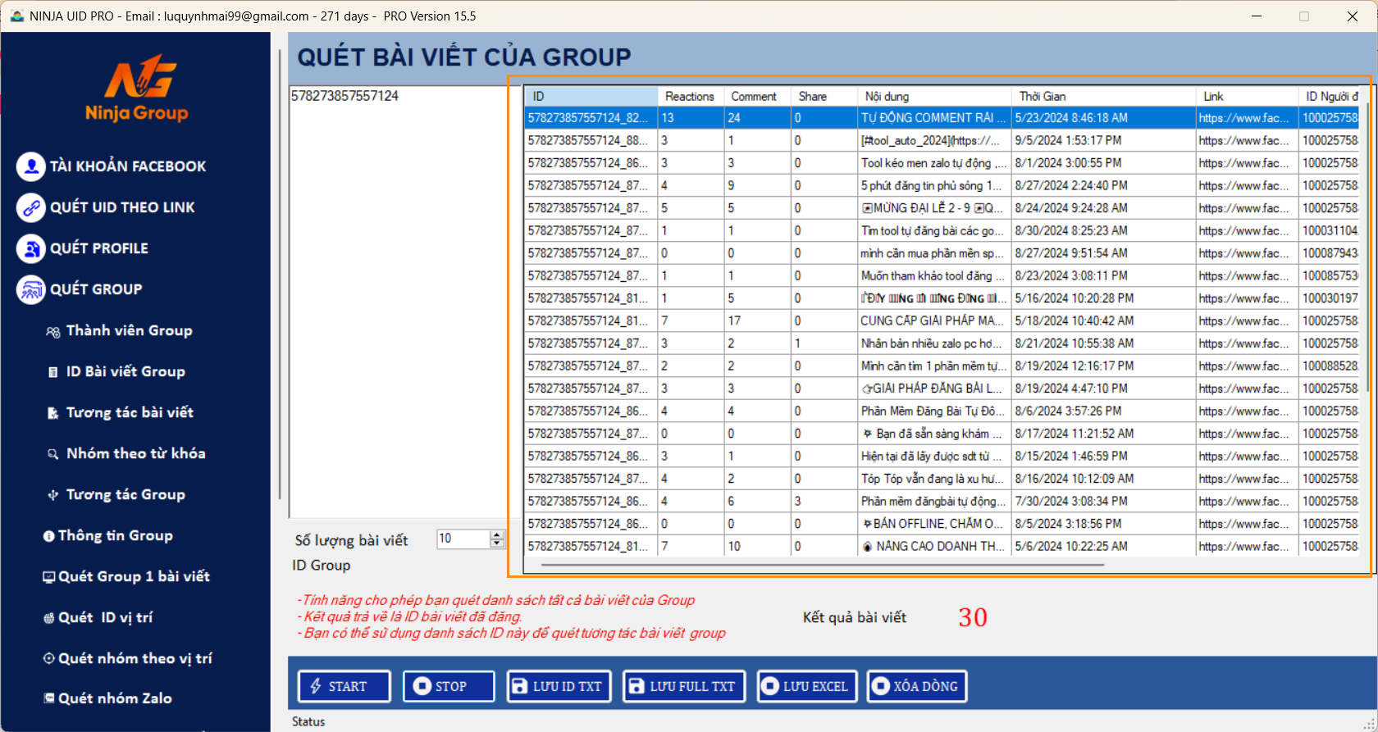The height and width of the screenshot is (732, 1378).
Task: Click the Quét Group 1 bài viết icon
Action: [x=49, y=577]
